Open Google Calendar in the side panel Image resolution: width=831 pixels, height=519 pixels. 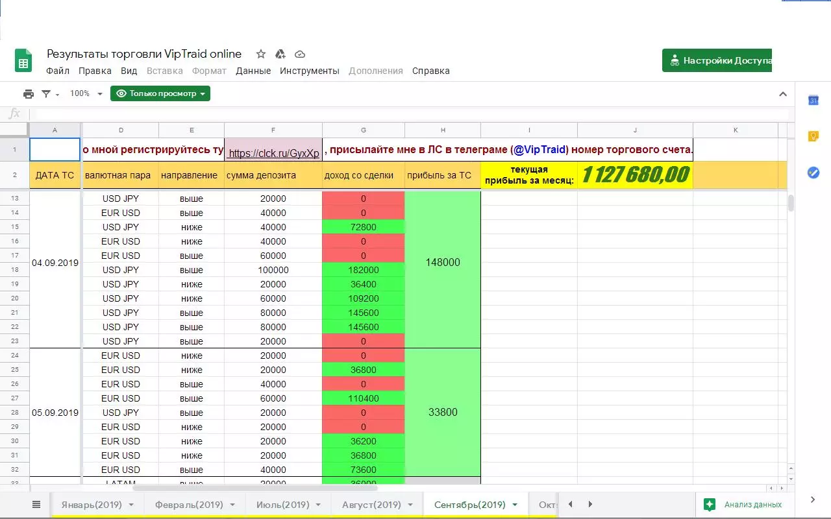[x=813, y=101]
